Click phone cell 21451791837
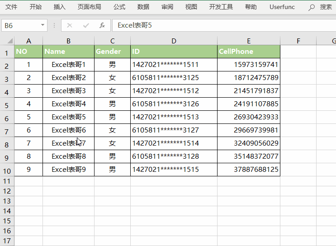 249,91
